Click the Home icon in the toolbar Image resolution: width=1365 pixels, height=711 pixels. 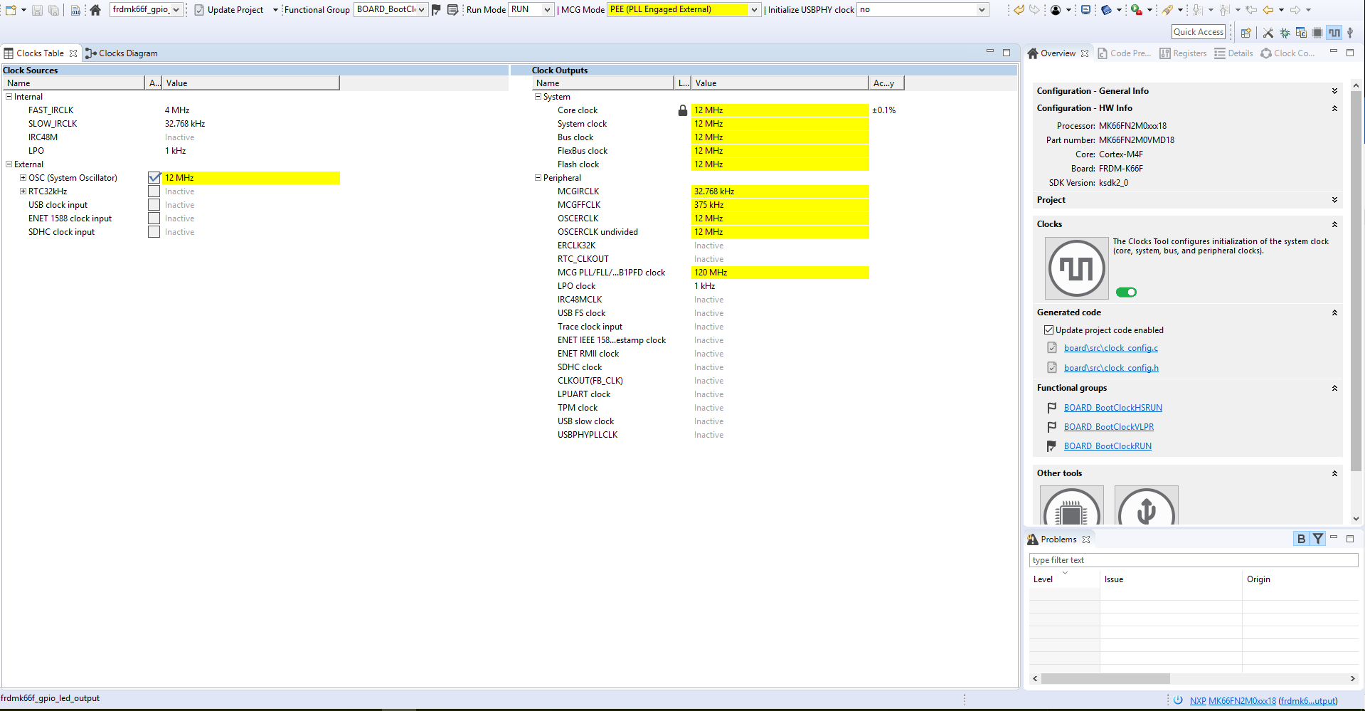click(x=95, y=10)
